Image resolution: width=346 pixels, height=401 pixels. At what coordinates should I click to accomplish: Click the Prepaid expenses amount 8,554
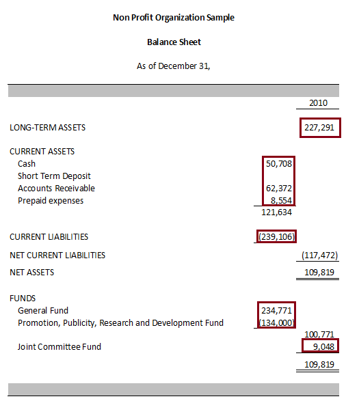(281, 201)
